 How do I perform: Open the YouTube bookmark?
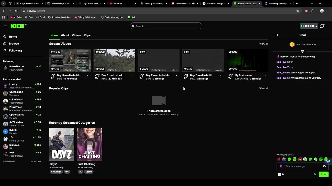[16, 17]
